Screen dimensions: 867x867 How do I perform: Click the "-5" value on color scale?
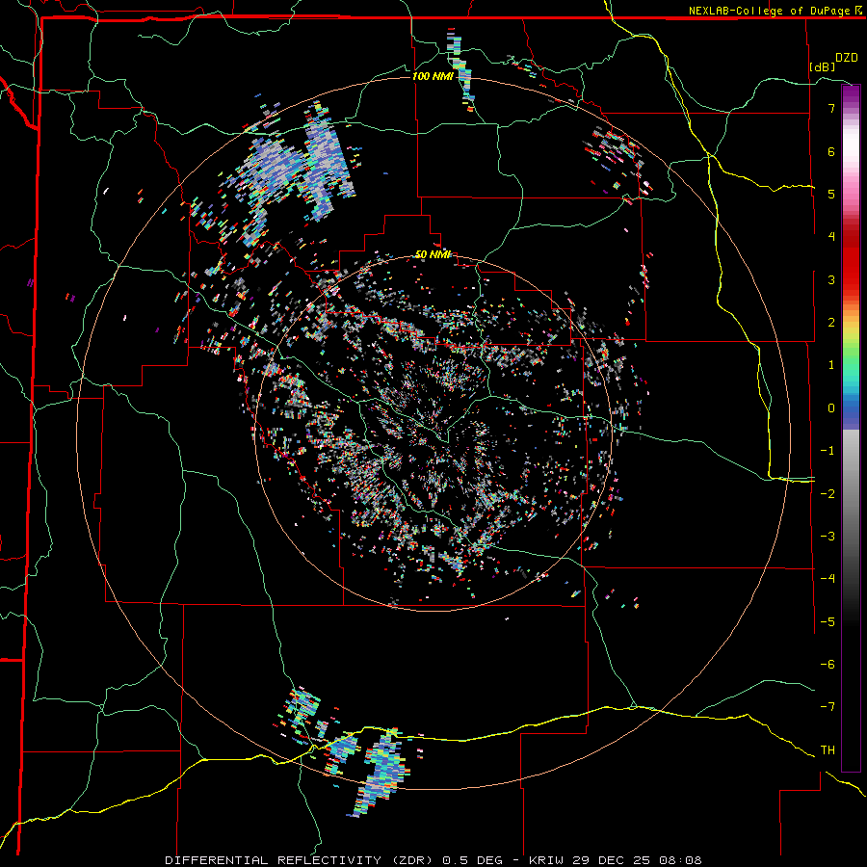(828, 622)
